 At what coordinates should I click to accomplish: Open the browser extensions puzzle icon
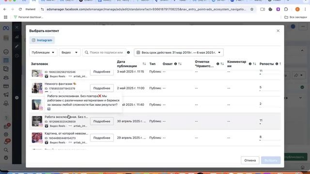click(286, 9)
